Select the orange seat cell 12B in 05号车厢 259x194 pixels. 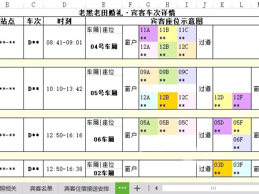point(168,101)
